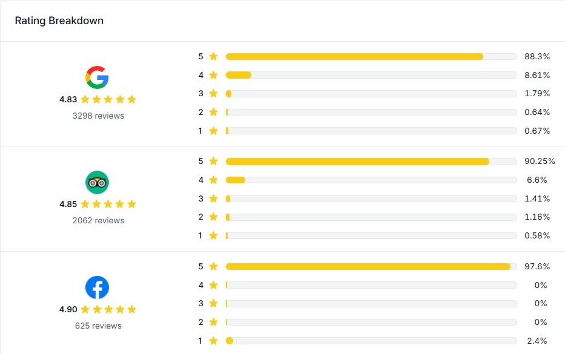Viewport: 565px width, 354px height.
Task: Click the five-star row next to Google's 4.83
Action: point(108,99)
